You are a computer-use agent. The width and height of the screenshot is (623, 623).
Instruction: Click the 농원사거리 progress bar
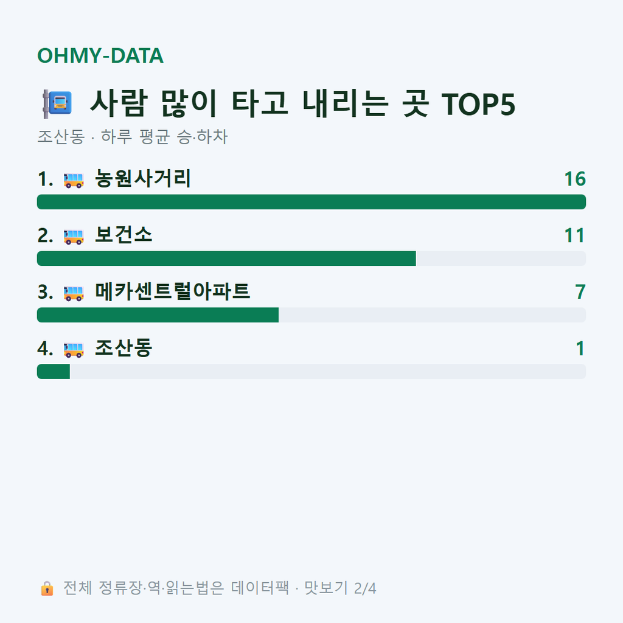coord(311,202)
